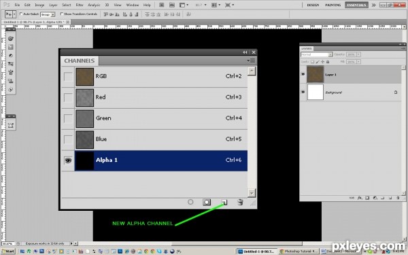Open Auto-Select Group dropdown

click(x=48, y=14)
